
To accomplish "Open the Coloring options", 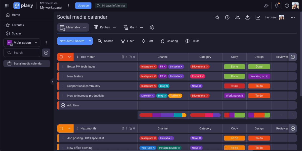I will (x=169, y=41).
